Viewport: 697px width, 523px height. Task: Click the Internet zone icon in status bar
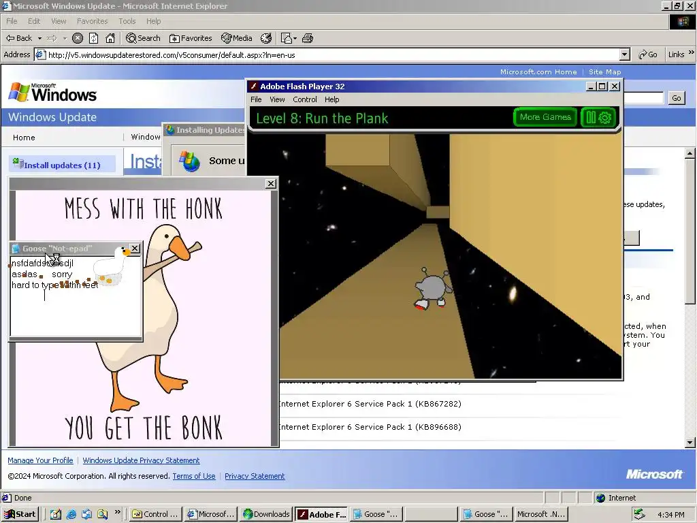pyautogui.click(x=600, y=498)
